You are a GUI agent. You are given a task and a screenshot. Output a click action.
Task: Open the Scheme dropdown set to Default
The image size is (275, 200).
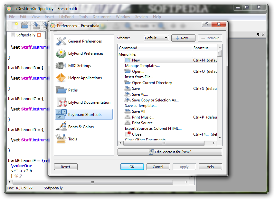coord(156,38)
